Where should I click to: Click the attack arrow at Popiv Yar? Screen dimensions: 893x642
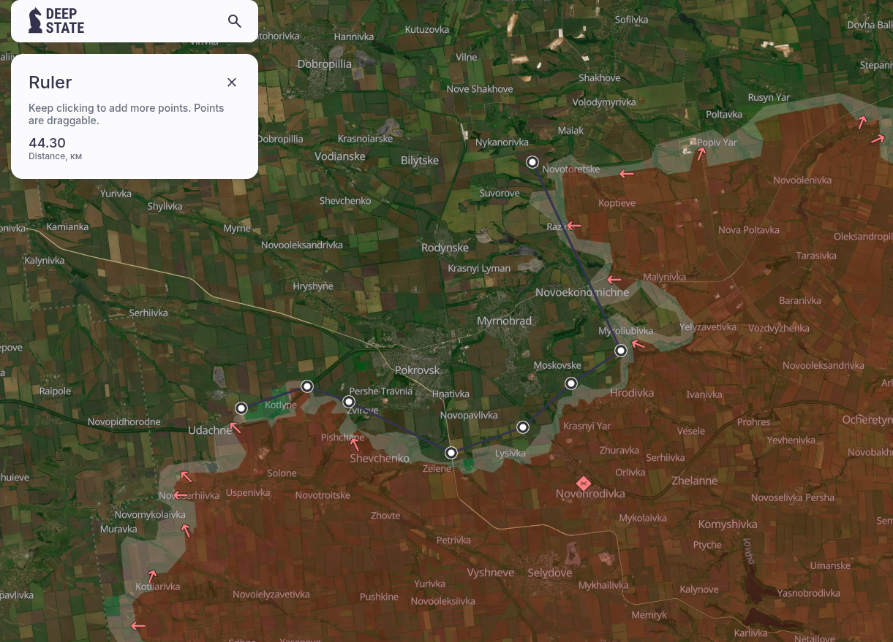tap(701, 153)
